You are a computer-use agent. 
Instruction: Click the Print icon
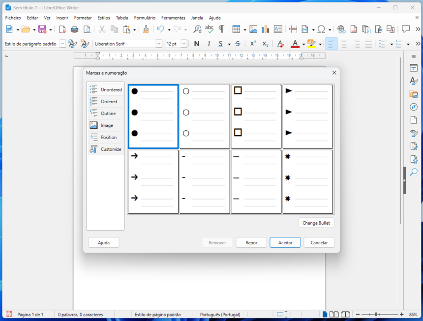point(74,29)
